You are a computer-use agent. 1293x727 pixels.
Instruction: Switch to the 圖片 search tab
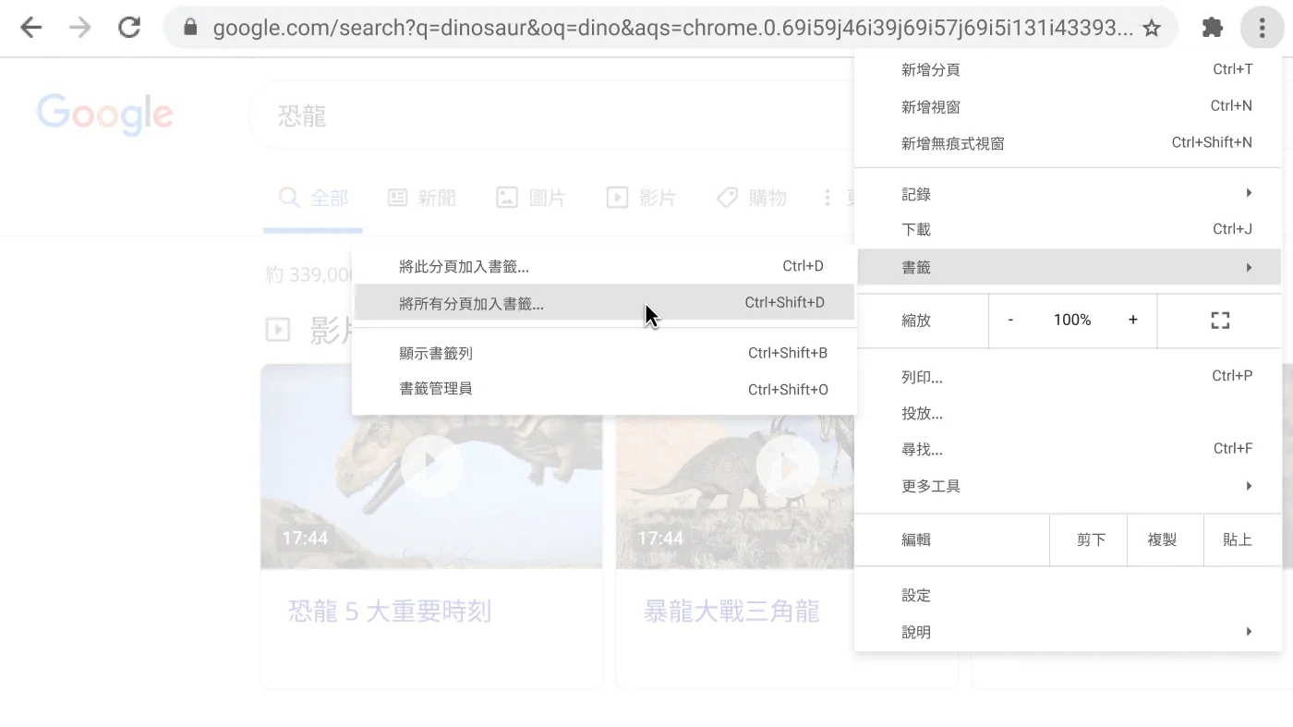(531, 197)
